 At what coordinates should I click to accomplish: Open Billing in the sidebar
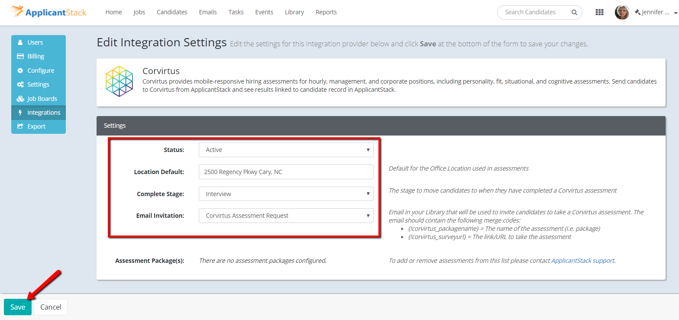coord(36,56)
